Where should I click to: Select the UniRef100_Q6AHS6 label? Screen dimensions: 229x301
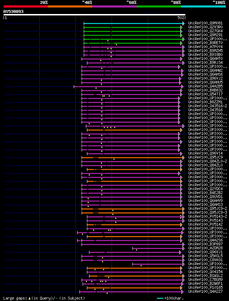point(205,75)
